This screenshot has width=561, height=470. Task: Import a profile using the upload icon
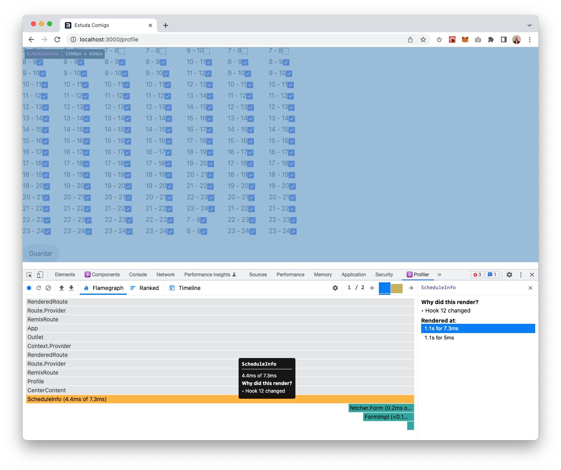(61, 288)
